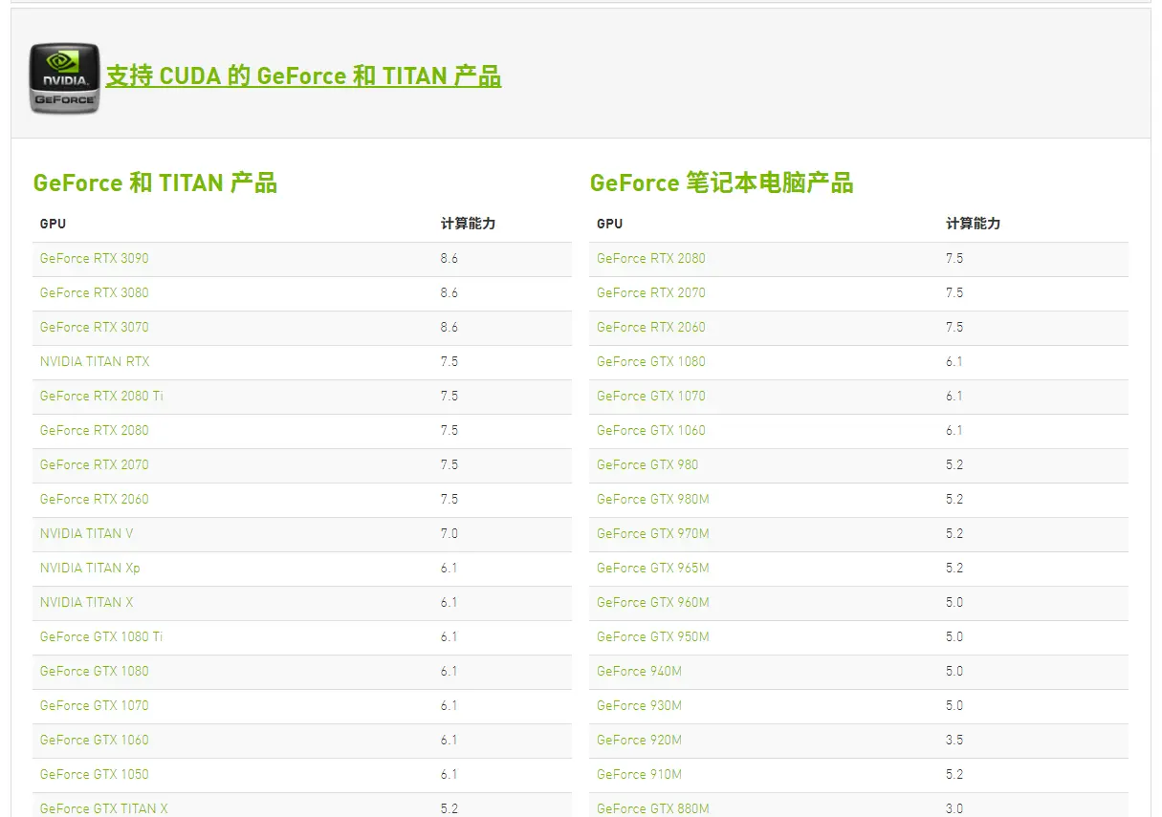Image resolution: width=1162 pixels, height=817 pixels.
Task: Click the GeForce GTX 970M link
Action: click(653, 533)
